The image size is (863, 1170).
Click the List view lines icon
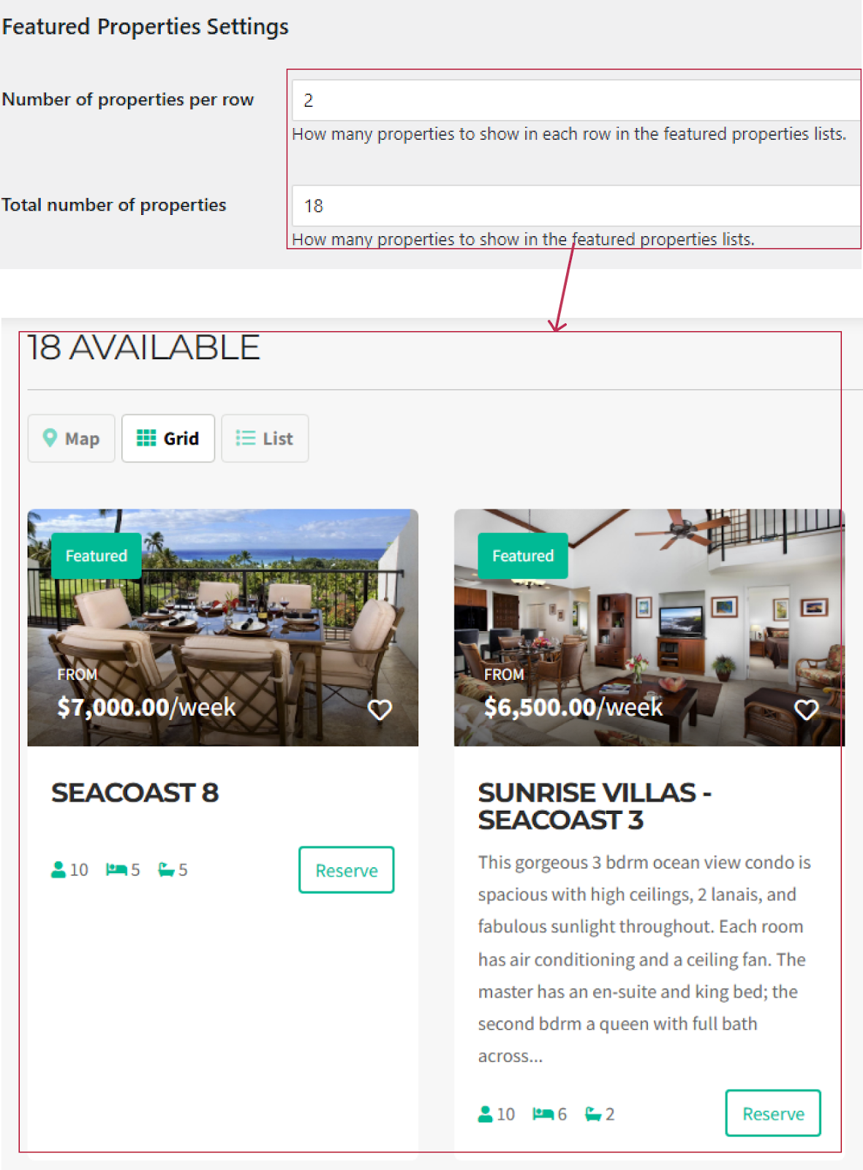click(x=245, y=438)
